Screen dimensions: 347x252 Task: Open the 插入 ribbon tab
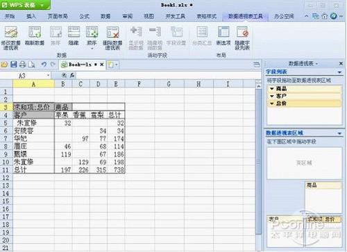31,16
